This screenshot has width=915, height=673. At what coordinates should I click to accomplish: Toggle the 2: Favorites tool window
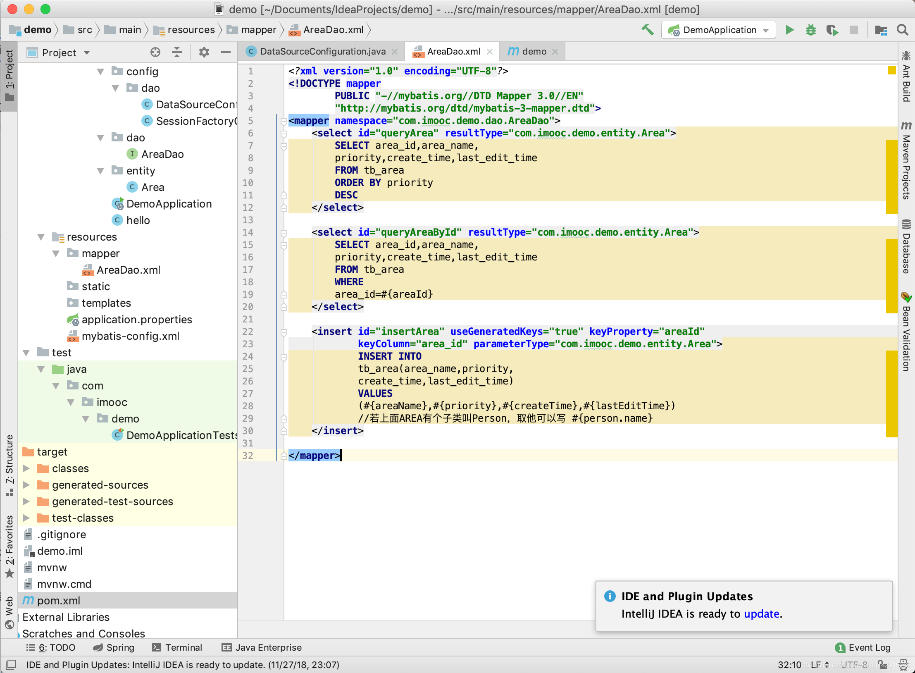[9, 547]
